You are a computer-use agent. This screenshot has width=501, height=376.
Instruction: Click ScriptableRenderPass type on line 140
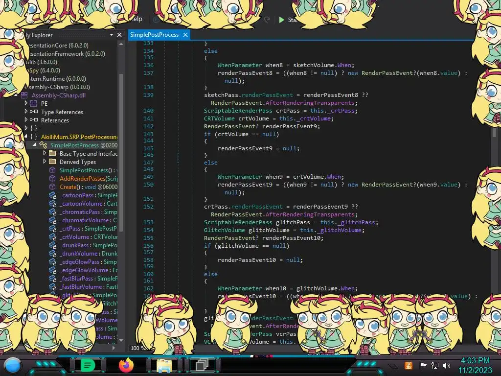click(238, 111)
